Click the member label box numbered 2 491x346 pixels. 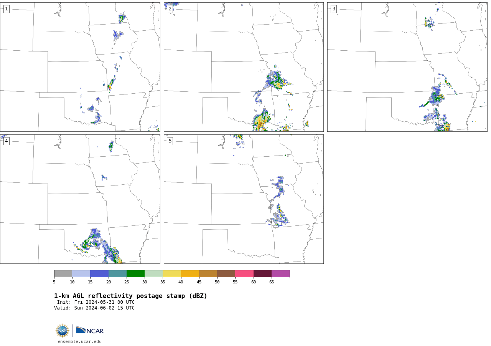click(x=170, y=9)
